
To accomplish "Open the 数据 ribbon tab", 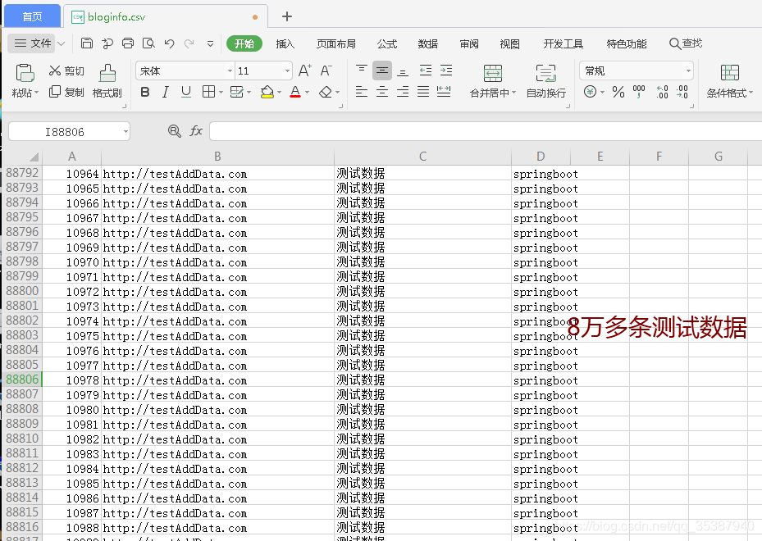I will (427, 43).
